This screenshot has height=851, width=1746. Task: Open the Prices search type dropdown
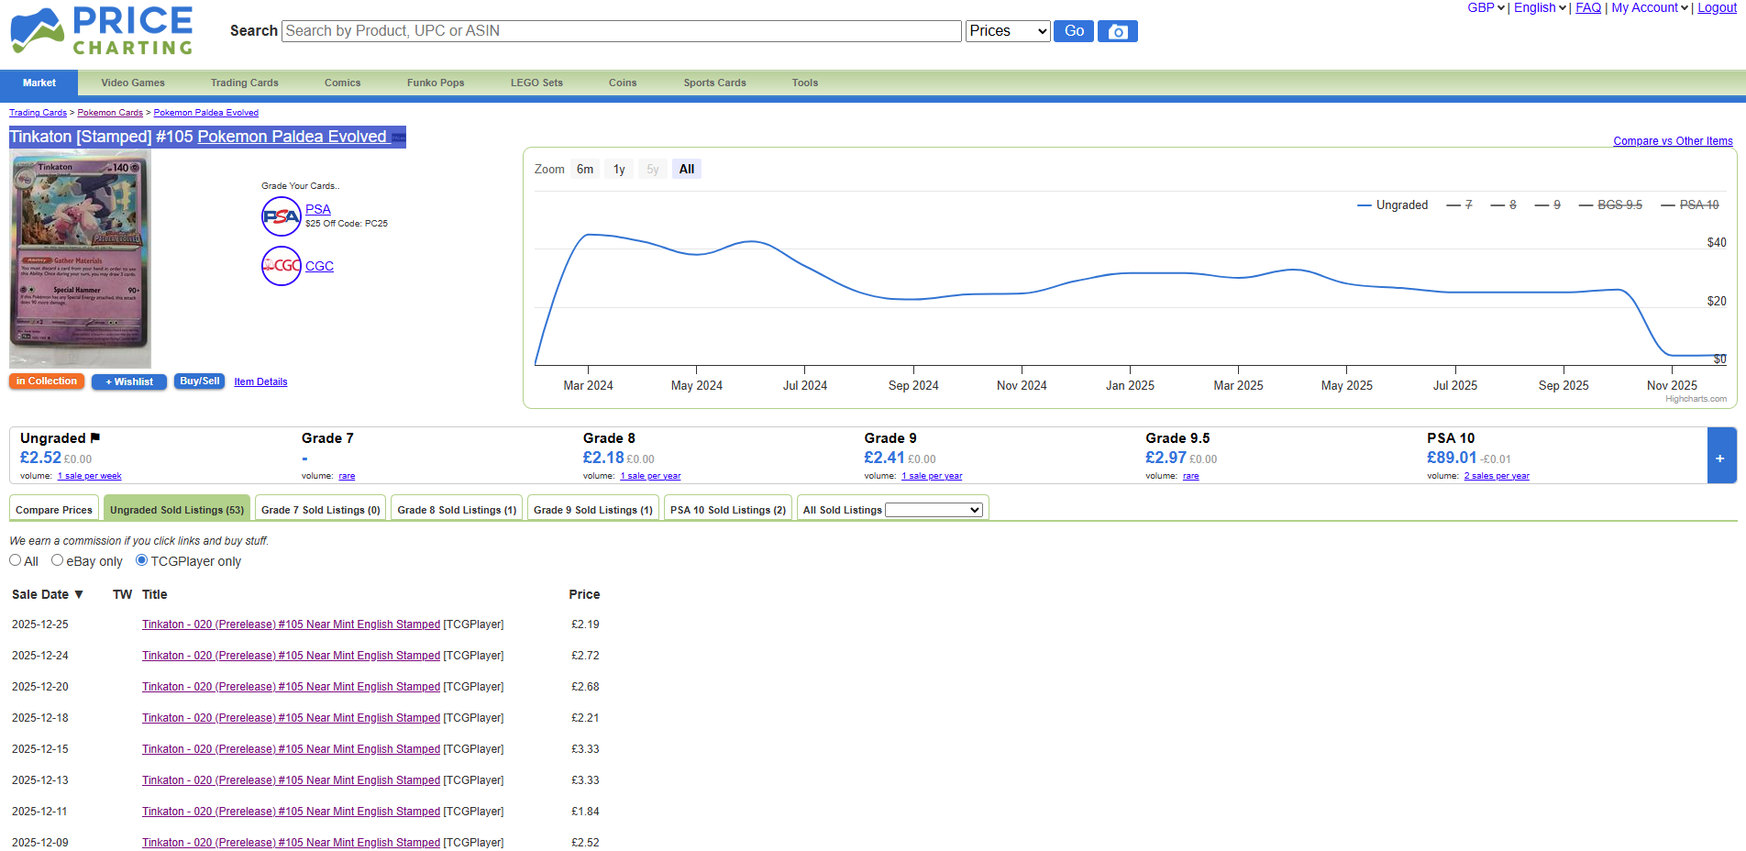[1007, 31]
